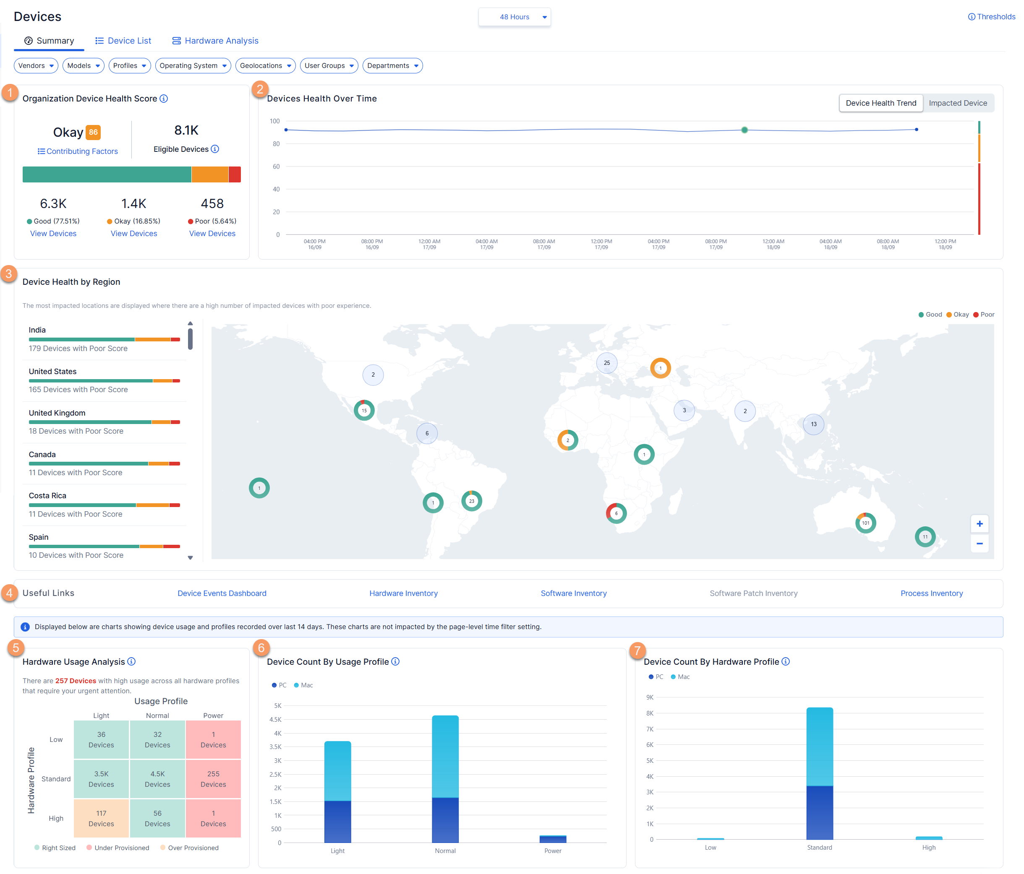The height and width of the screenshot is (874, 1024).
Task: Open Thresholds info link
Action: coord(991,17)
